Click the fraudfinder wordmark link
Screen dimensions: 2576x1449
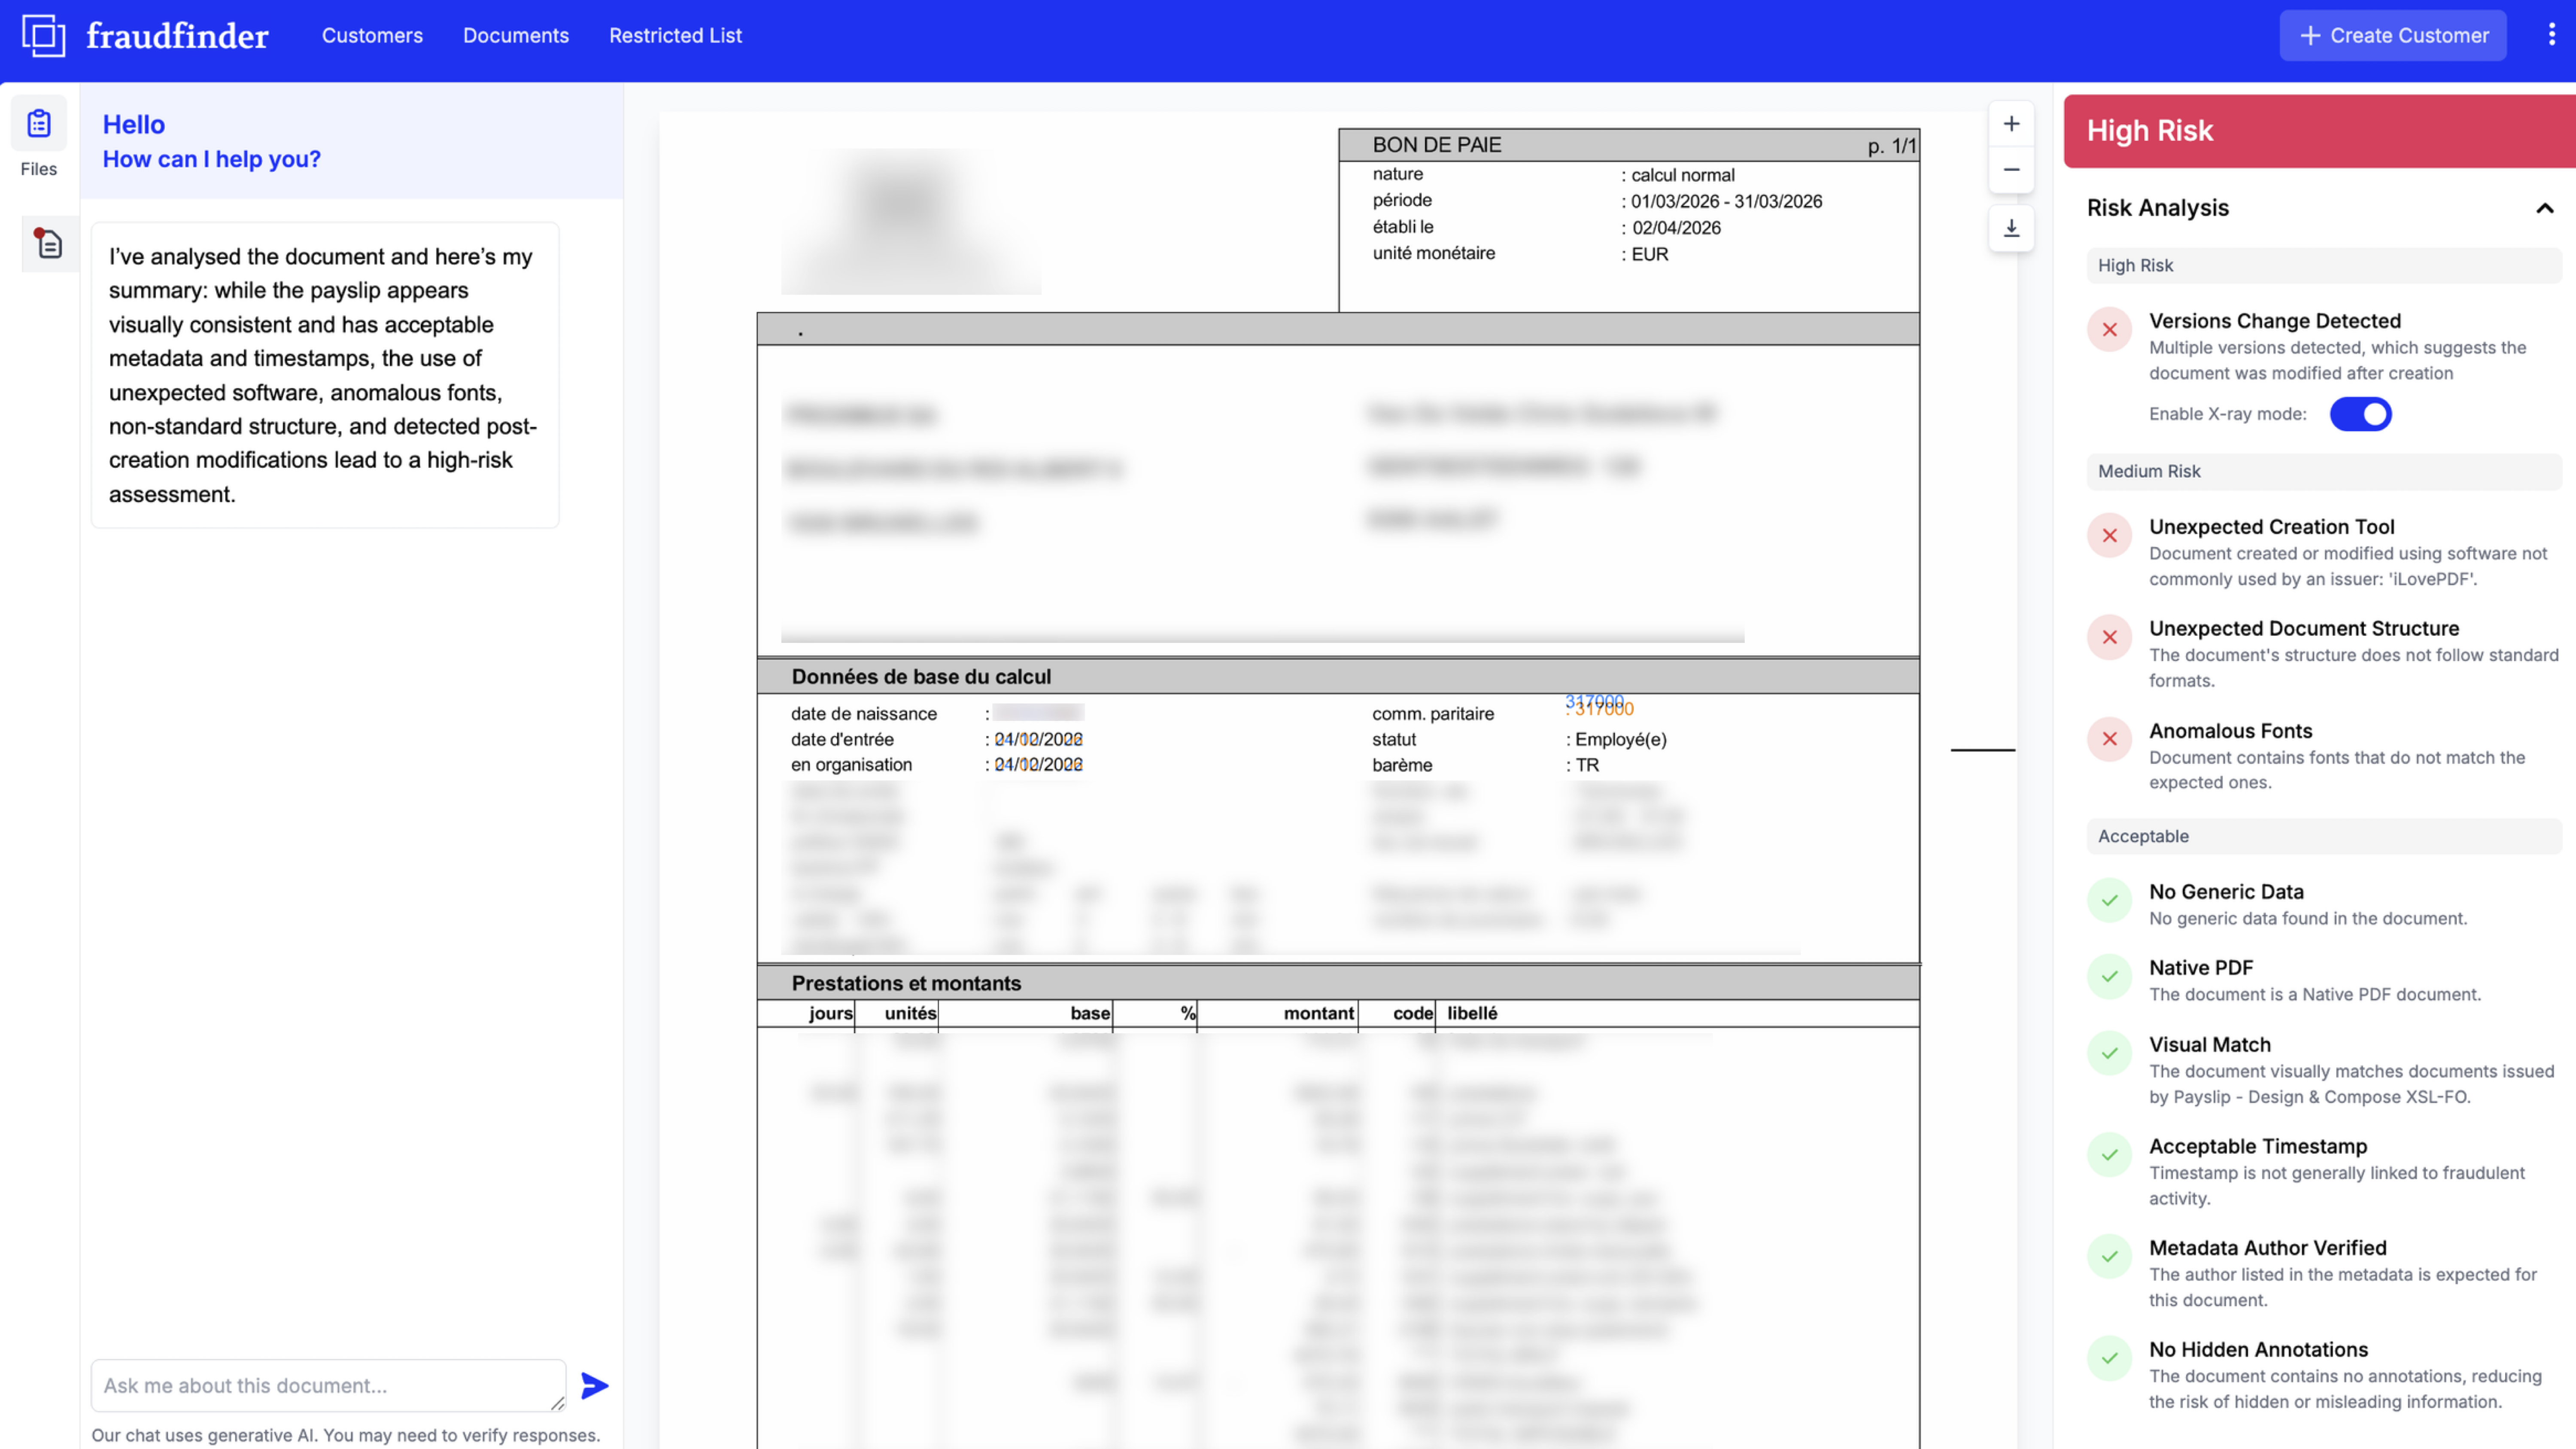coord(177,36)
